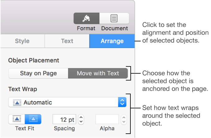Click the Object Placement heading
This screenshot has width=211, height=138.
click(34, 60)
